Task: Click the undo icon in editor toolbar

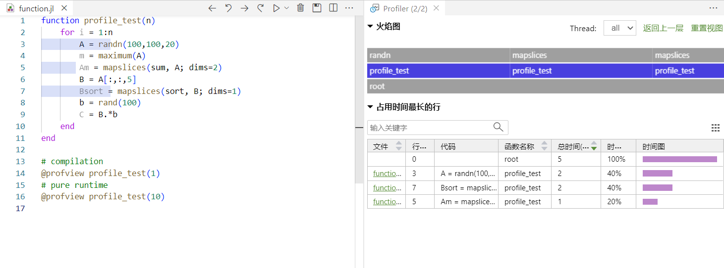Action: pos(228,8)
